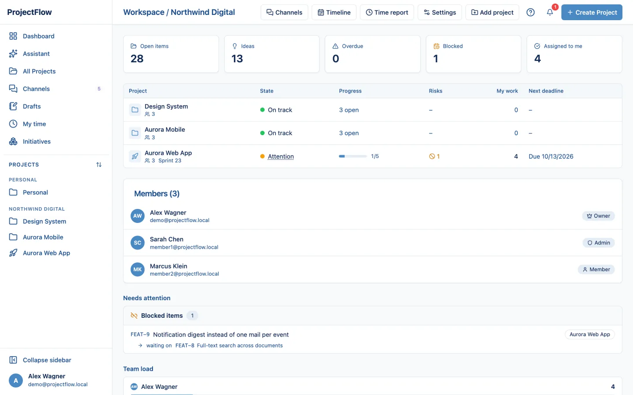
Task: Open notifications bell icon
Action: click(x=550, y=12)
